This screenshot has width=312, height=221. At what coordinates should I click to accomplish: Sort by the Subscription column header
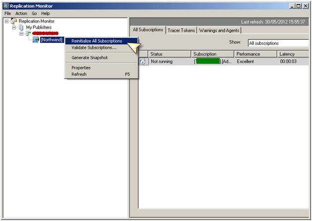(213, 54)
